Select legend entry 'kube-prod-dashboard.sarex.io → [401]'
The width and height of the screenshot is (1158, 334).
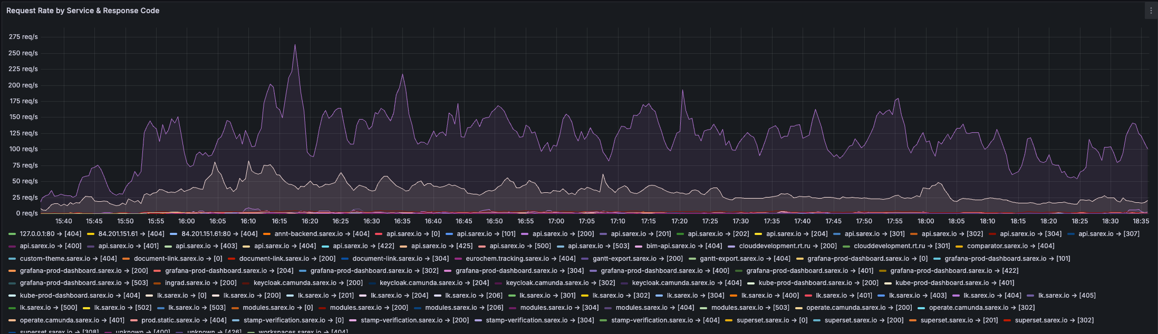click(x=955, y=283)
